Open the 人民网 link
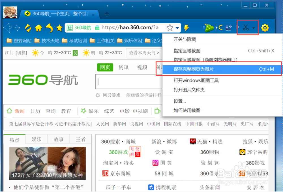Image resolution: width=283 pixels, height=192 pixels. 102,124
